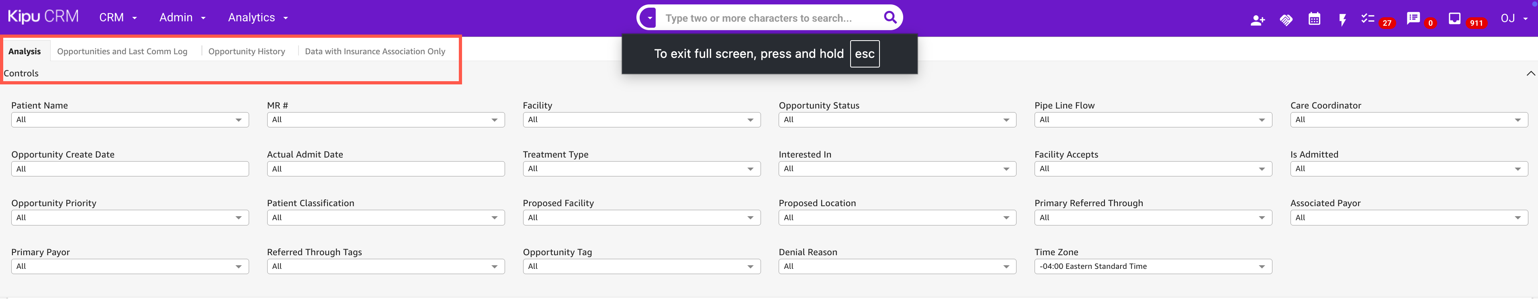Click the magnifying glass search icon

click(x=890, y=17)
